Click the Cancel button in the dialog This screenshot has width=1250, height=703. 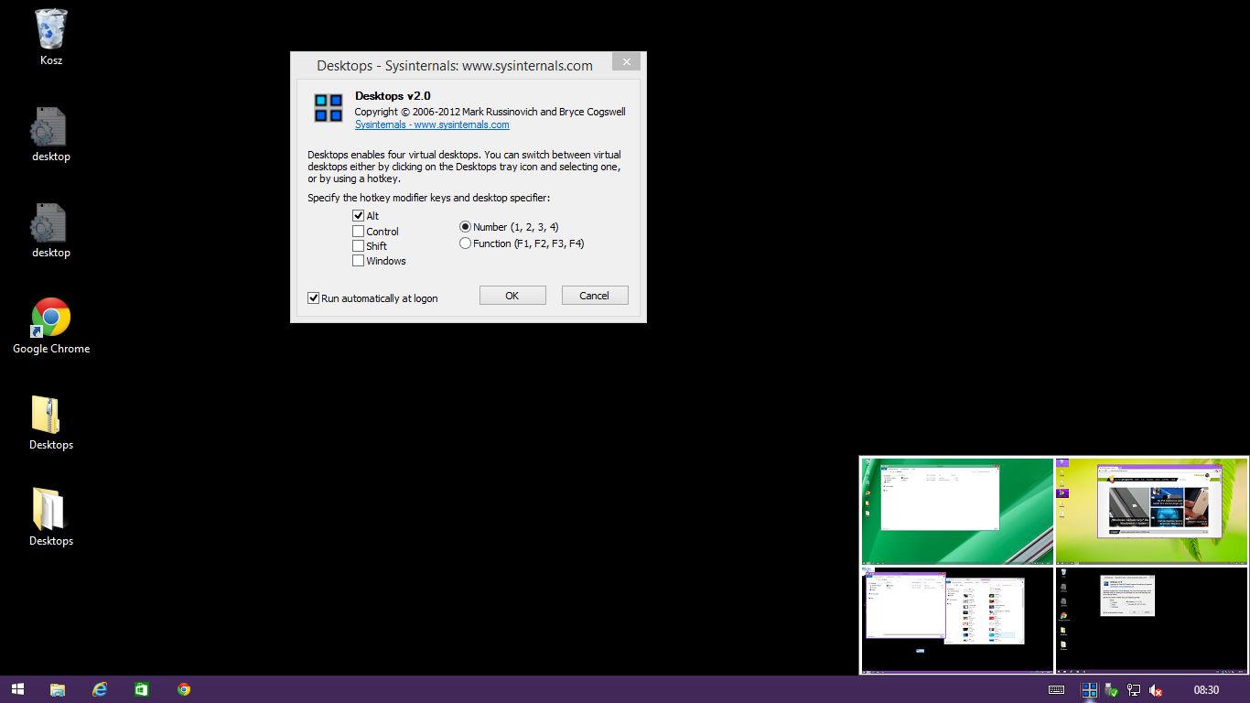click(x=594, y=295)
